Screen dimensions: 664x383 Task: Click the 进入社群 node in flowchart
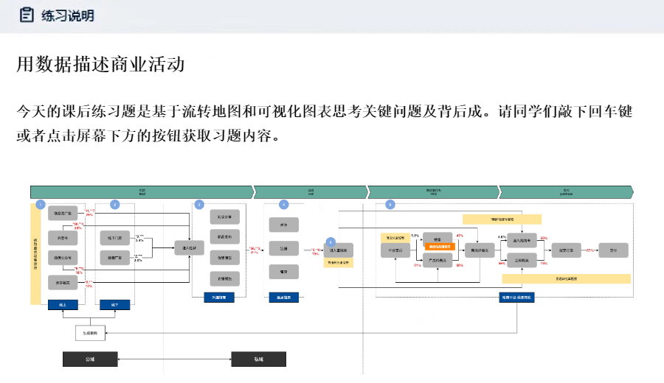189,248
